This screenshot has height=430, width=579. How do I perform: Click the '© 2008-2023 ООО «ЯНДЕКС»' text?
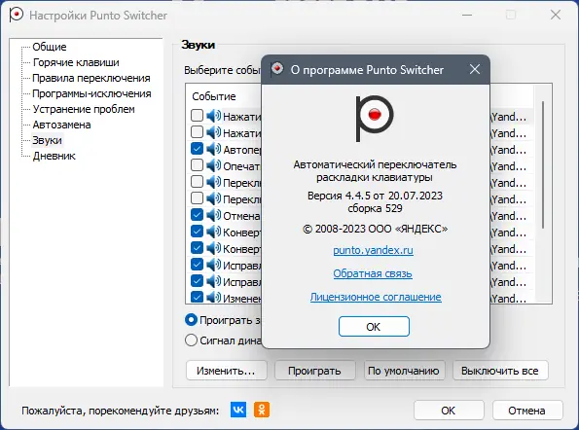tap(376, 229)
